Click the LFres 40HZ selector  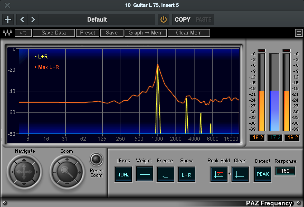click(x=123, y=174)
